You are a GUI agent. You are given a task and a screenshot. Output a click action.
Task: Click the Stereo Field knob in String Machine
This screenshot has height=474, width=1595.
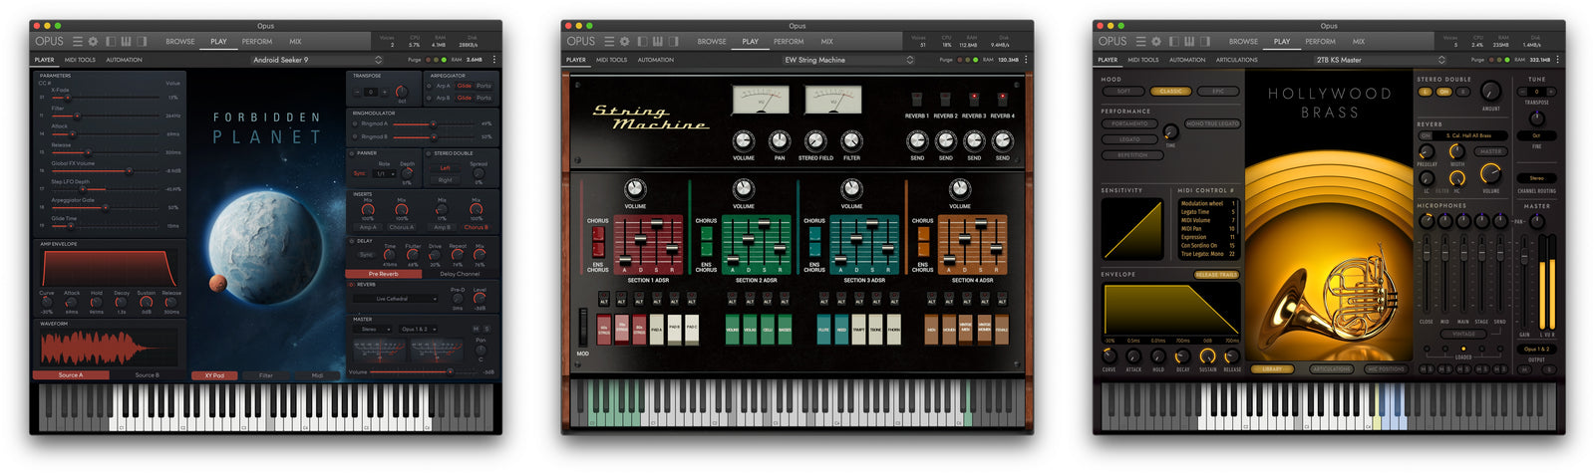point(814,140)
